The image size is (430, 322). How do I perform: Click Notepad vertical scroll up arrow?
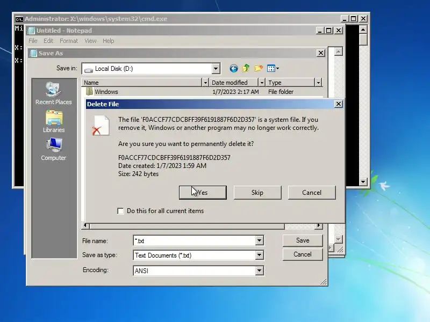(339, 52)
